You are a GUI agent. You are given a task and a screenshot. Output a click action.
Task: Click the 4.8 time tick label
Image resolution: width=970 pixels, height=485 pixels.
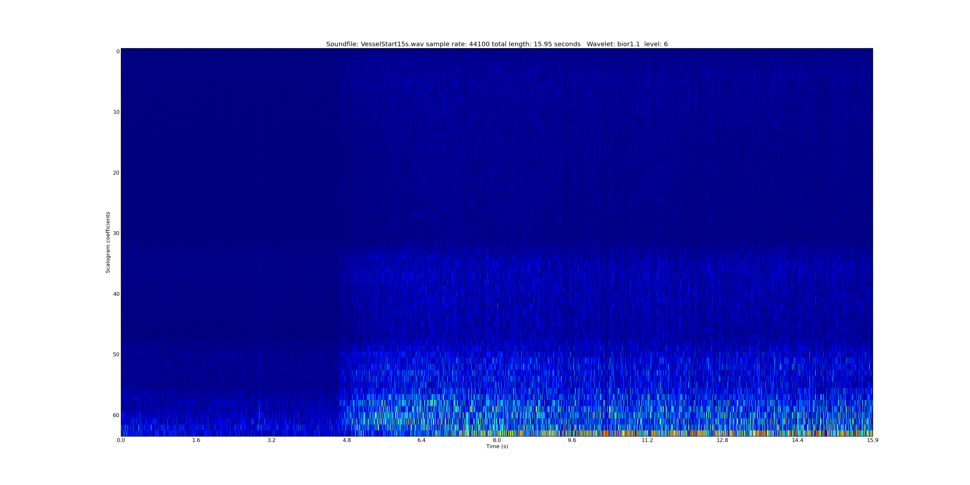(x=346, y=440)
